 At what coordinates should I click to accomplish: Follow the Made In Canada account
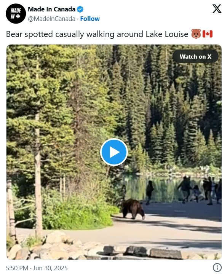[x=90, y=19]
